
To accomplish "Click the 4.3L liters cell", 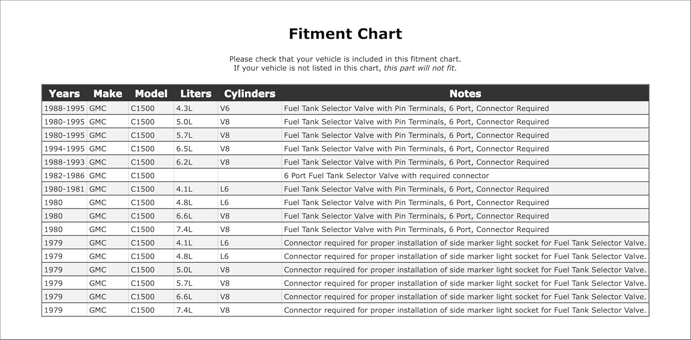I will [184, 109].
